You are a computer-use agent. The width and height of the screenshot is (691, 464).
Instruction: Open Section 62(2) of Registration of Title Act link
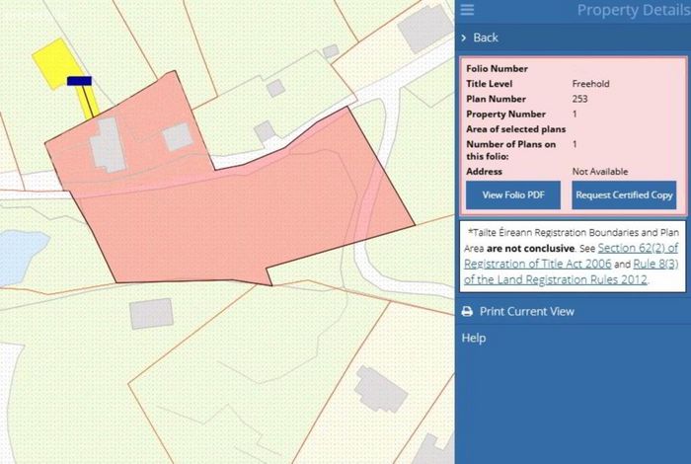[x=572, y=256]
